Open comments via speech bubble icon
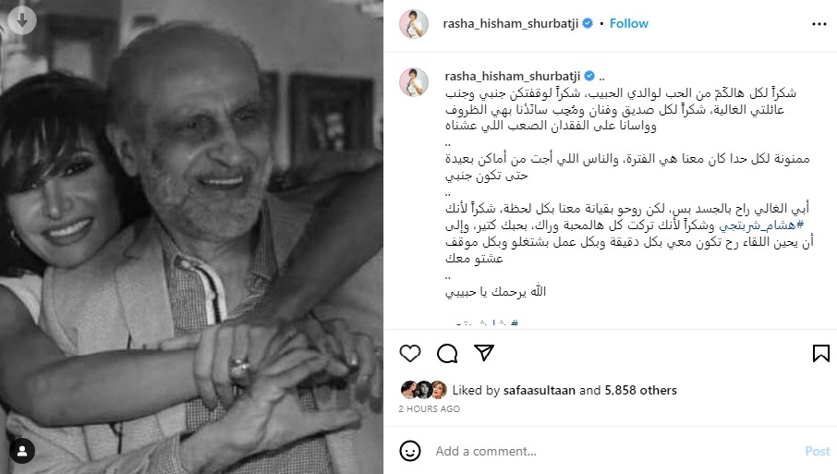This screenshot has width=837, height=474. pos(447,353)
